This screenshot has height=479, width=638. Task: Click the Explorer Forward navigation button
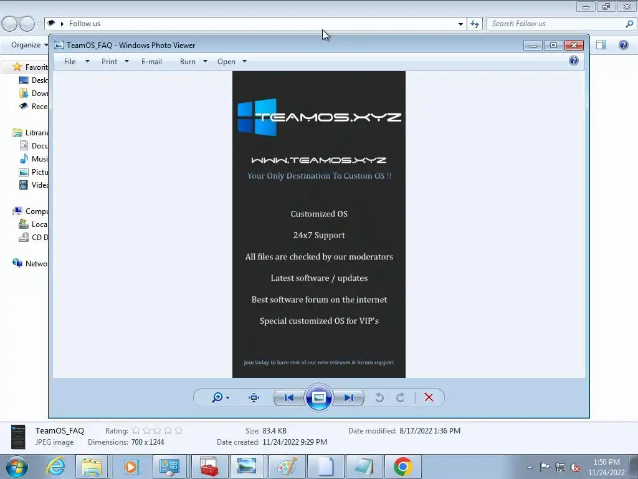pyautogui.click(x=27, y=24)
